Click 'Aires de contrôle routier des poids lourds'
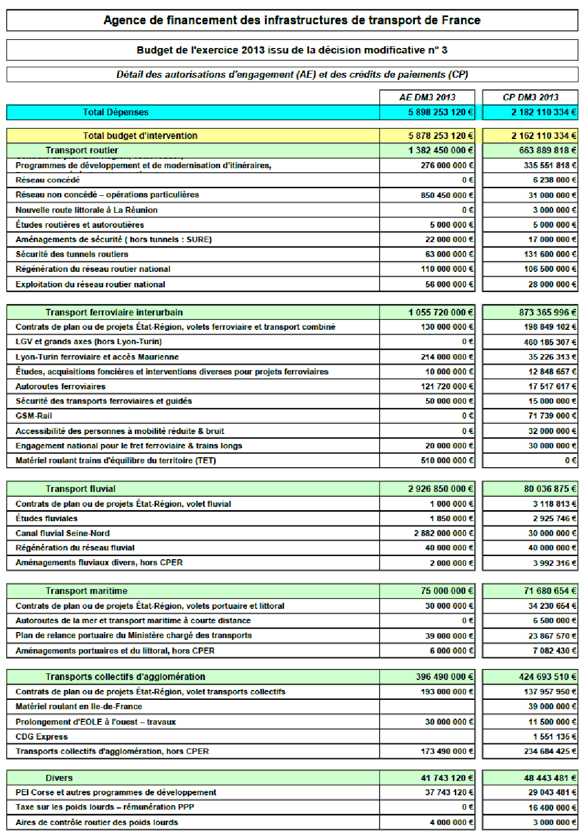584x835 pixels. [x=96, y=822]
